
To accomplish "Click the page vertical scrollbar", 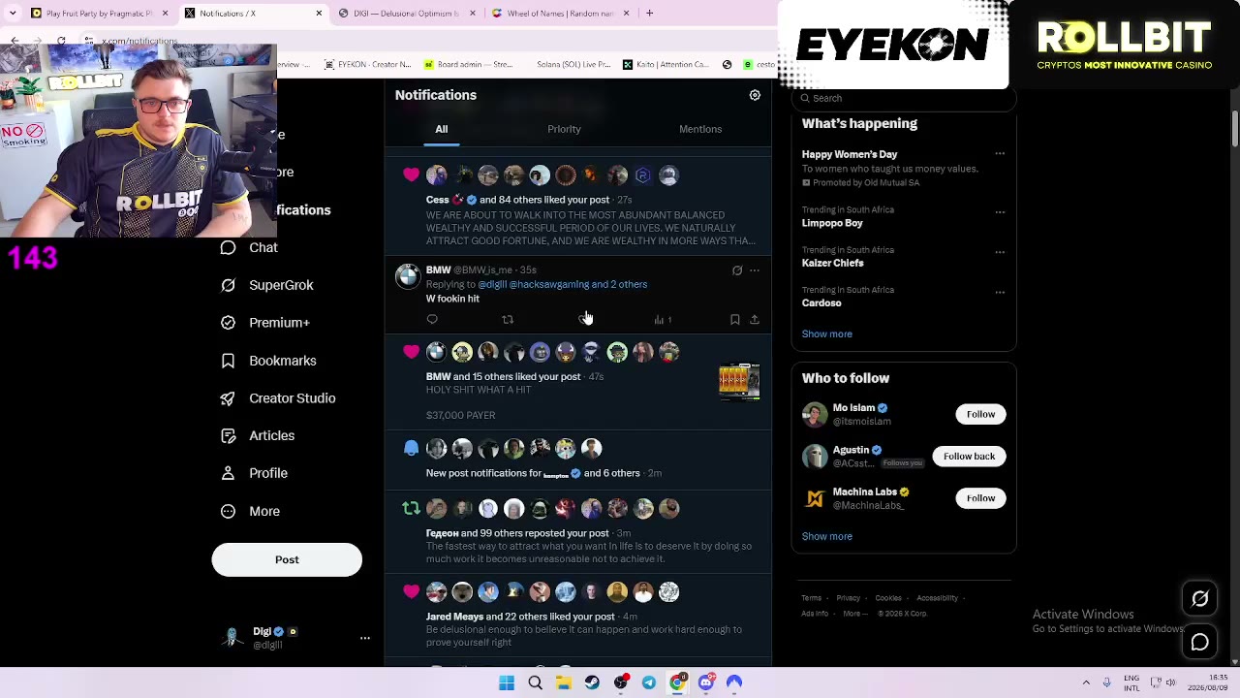I will point(1234,129).
